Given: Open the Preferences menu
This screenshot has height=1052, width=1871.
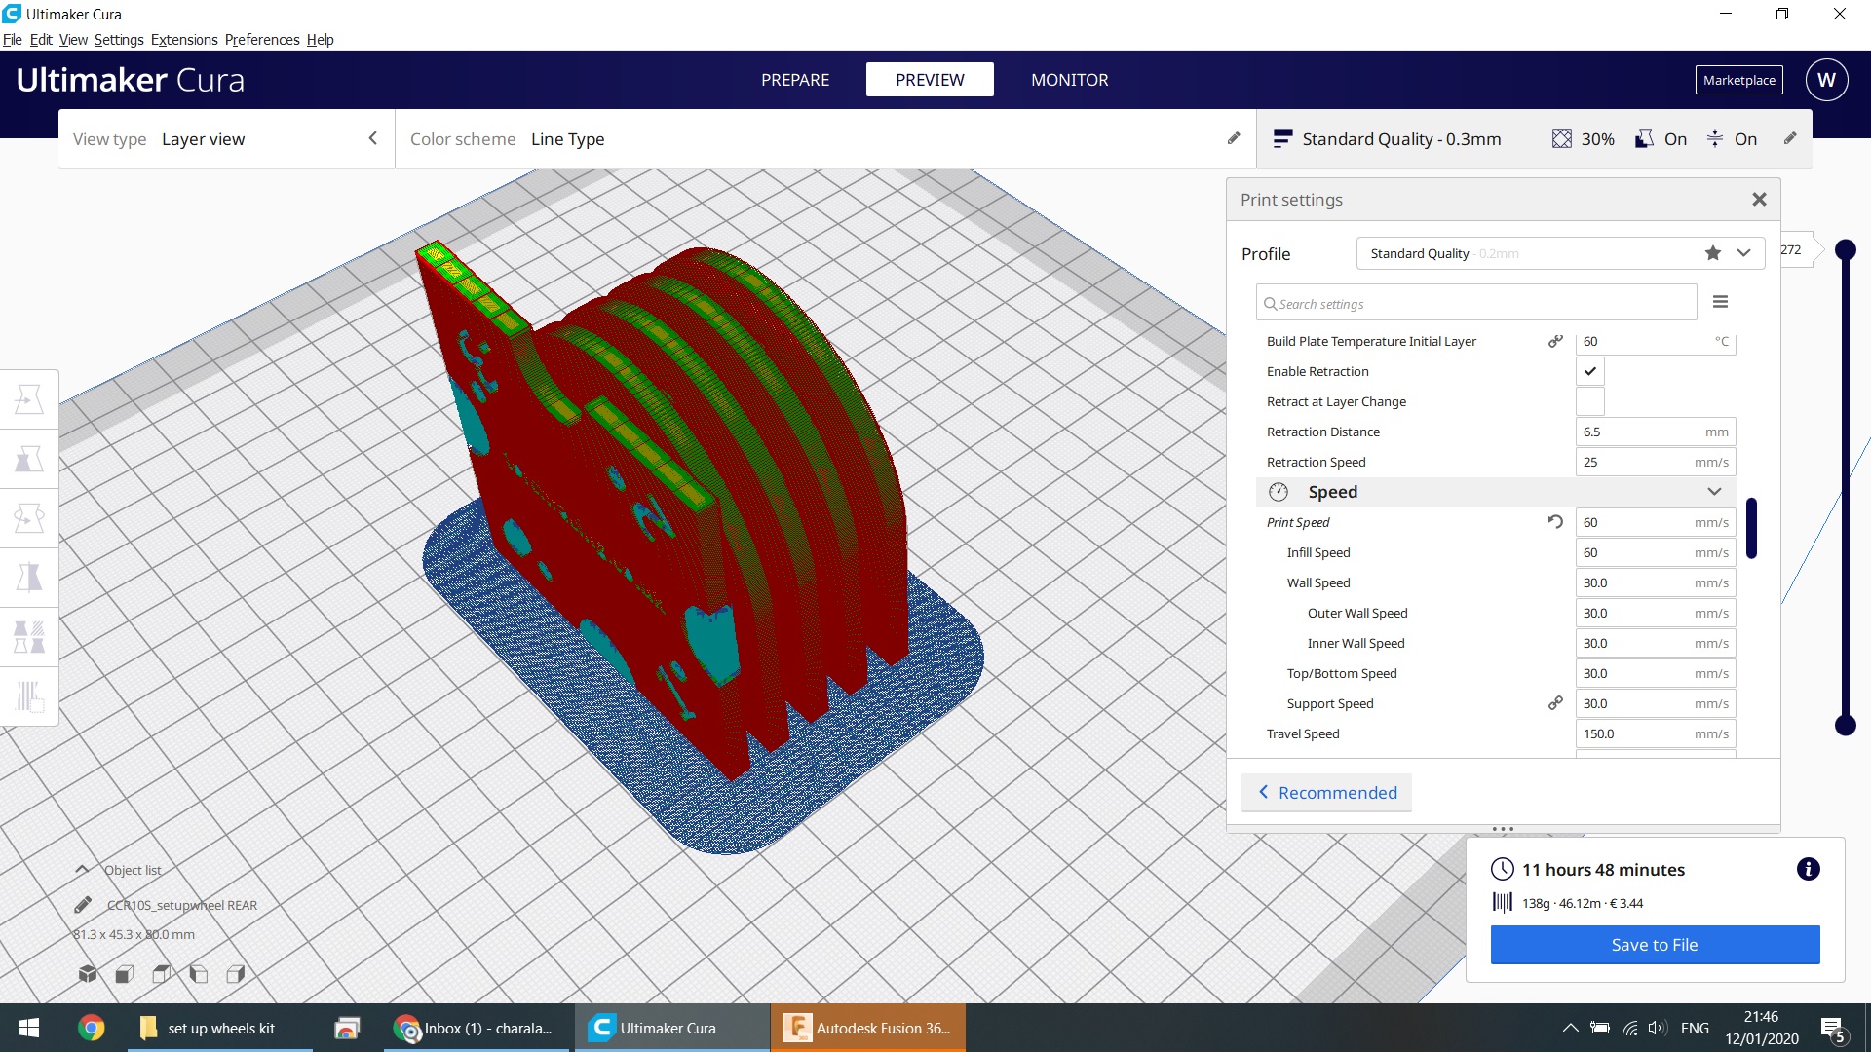Looking at the screenshot, I should tap(262, 40).
